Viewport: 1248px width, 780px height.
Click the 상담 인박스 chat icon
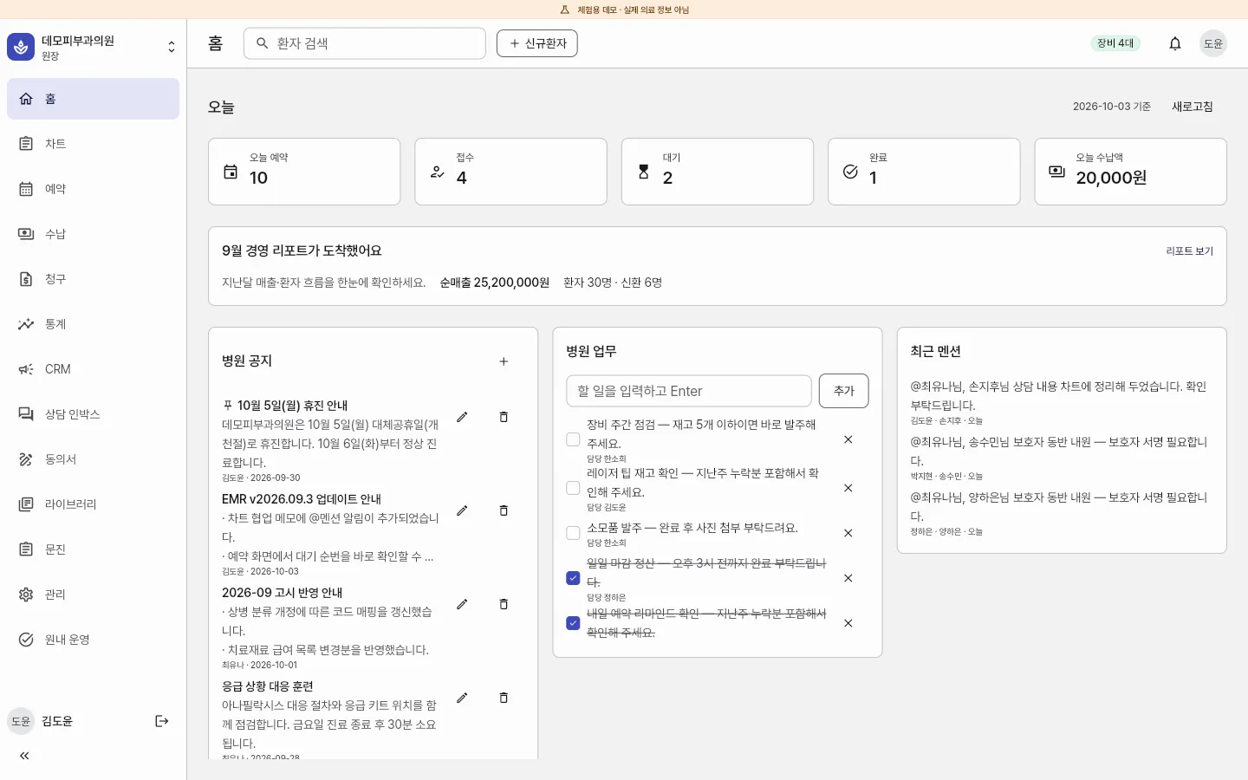click(x=26, y=414)
